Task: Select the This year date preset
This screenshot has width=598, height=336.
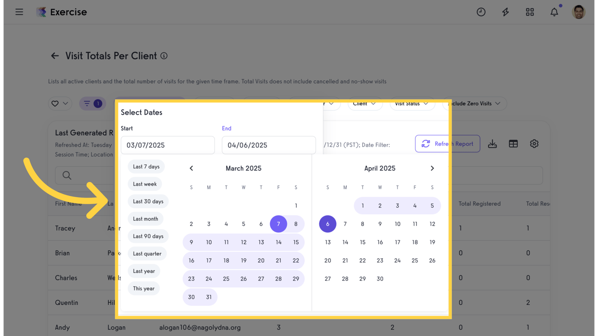Action: click(144, 288)
